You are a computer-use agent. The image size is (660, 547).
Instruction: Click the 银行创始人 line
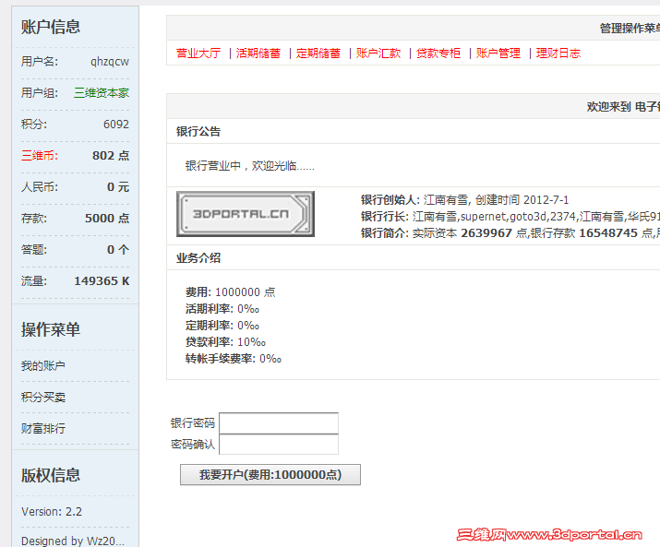464,199
